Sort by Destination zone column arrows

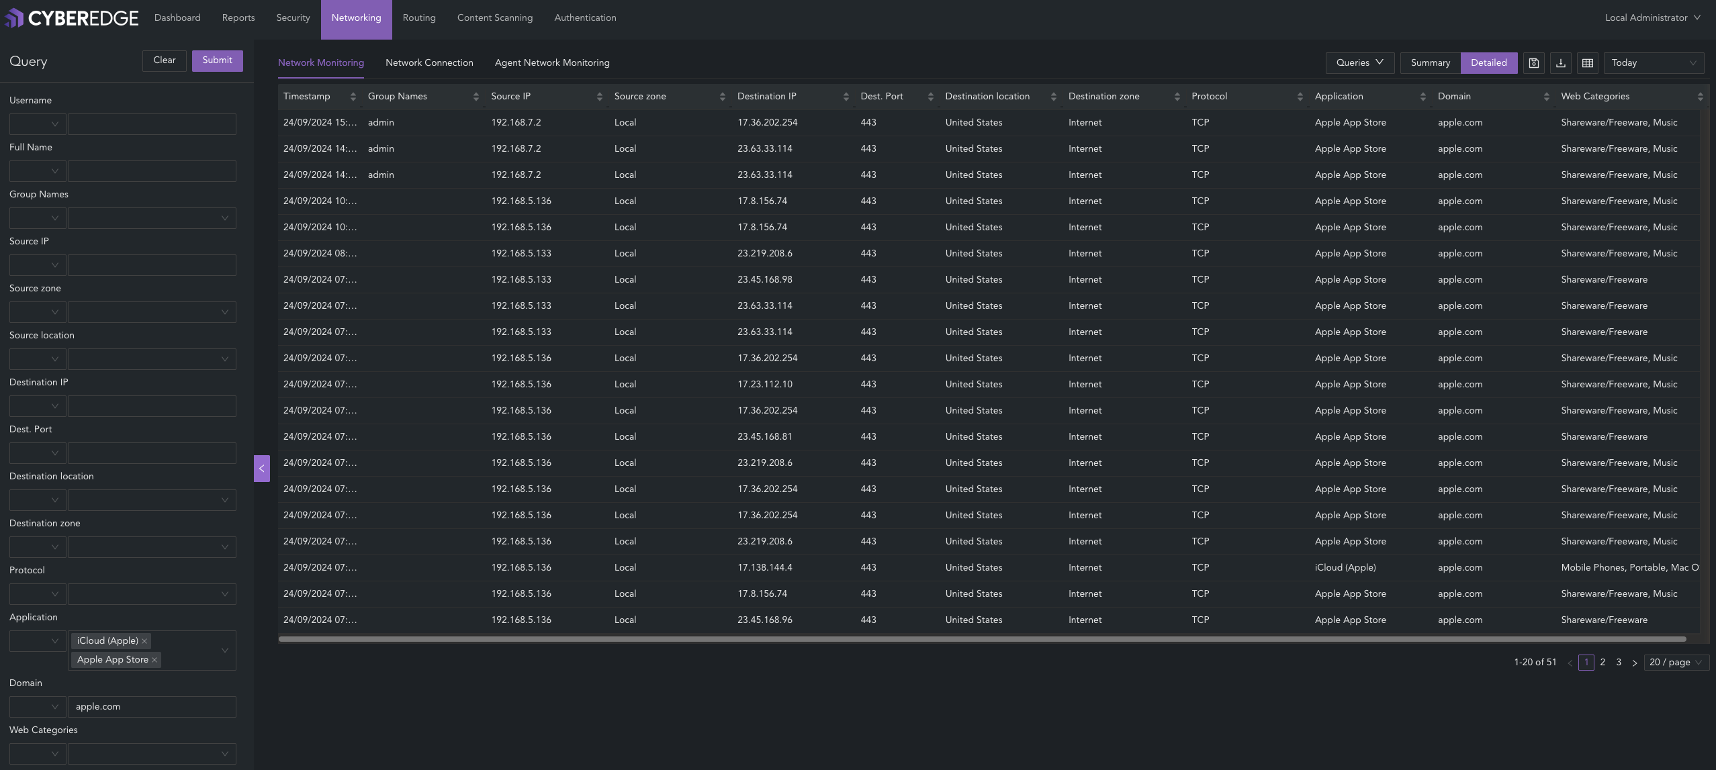[x=1177, y=97]
